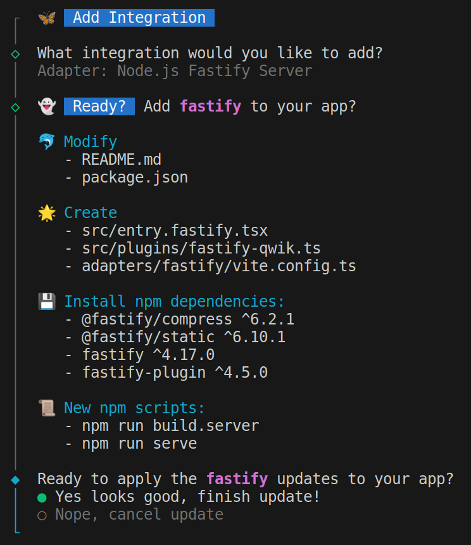Click the src/entry.fastify.tsx path
471x545 pixels.
175,231
